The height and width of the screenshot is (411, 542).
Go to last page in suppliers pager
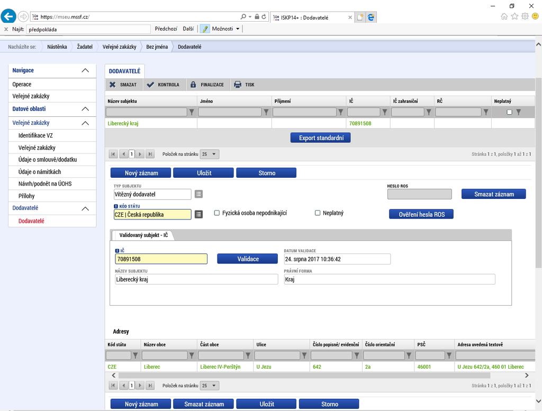pos(150,154)
